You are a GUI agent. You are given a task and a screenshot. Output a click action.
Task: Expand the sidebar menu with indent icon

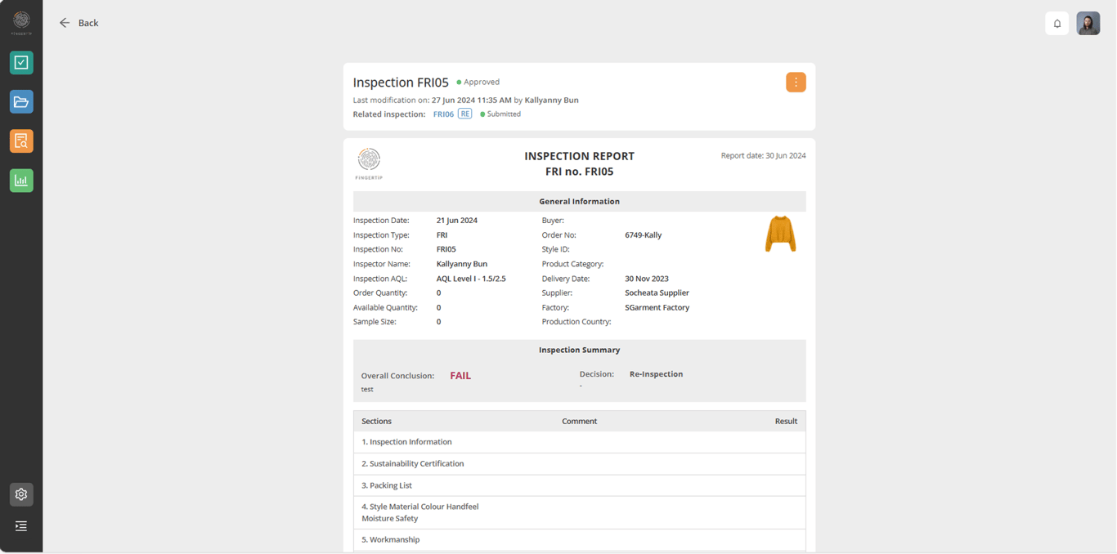(21, 526)
